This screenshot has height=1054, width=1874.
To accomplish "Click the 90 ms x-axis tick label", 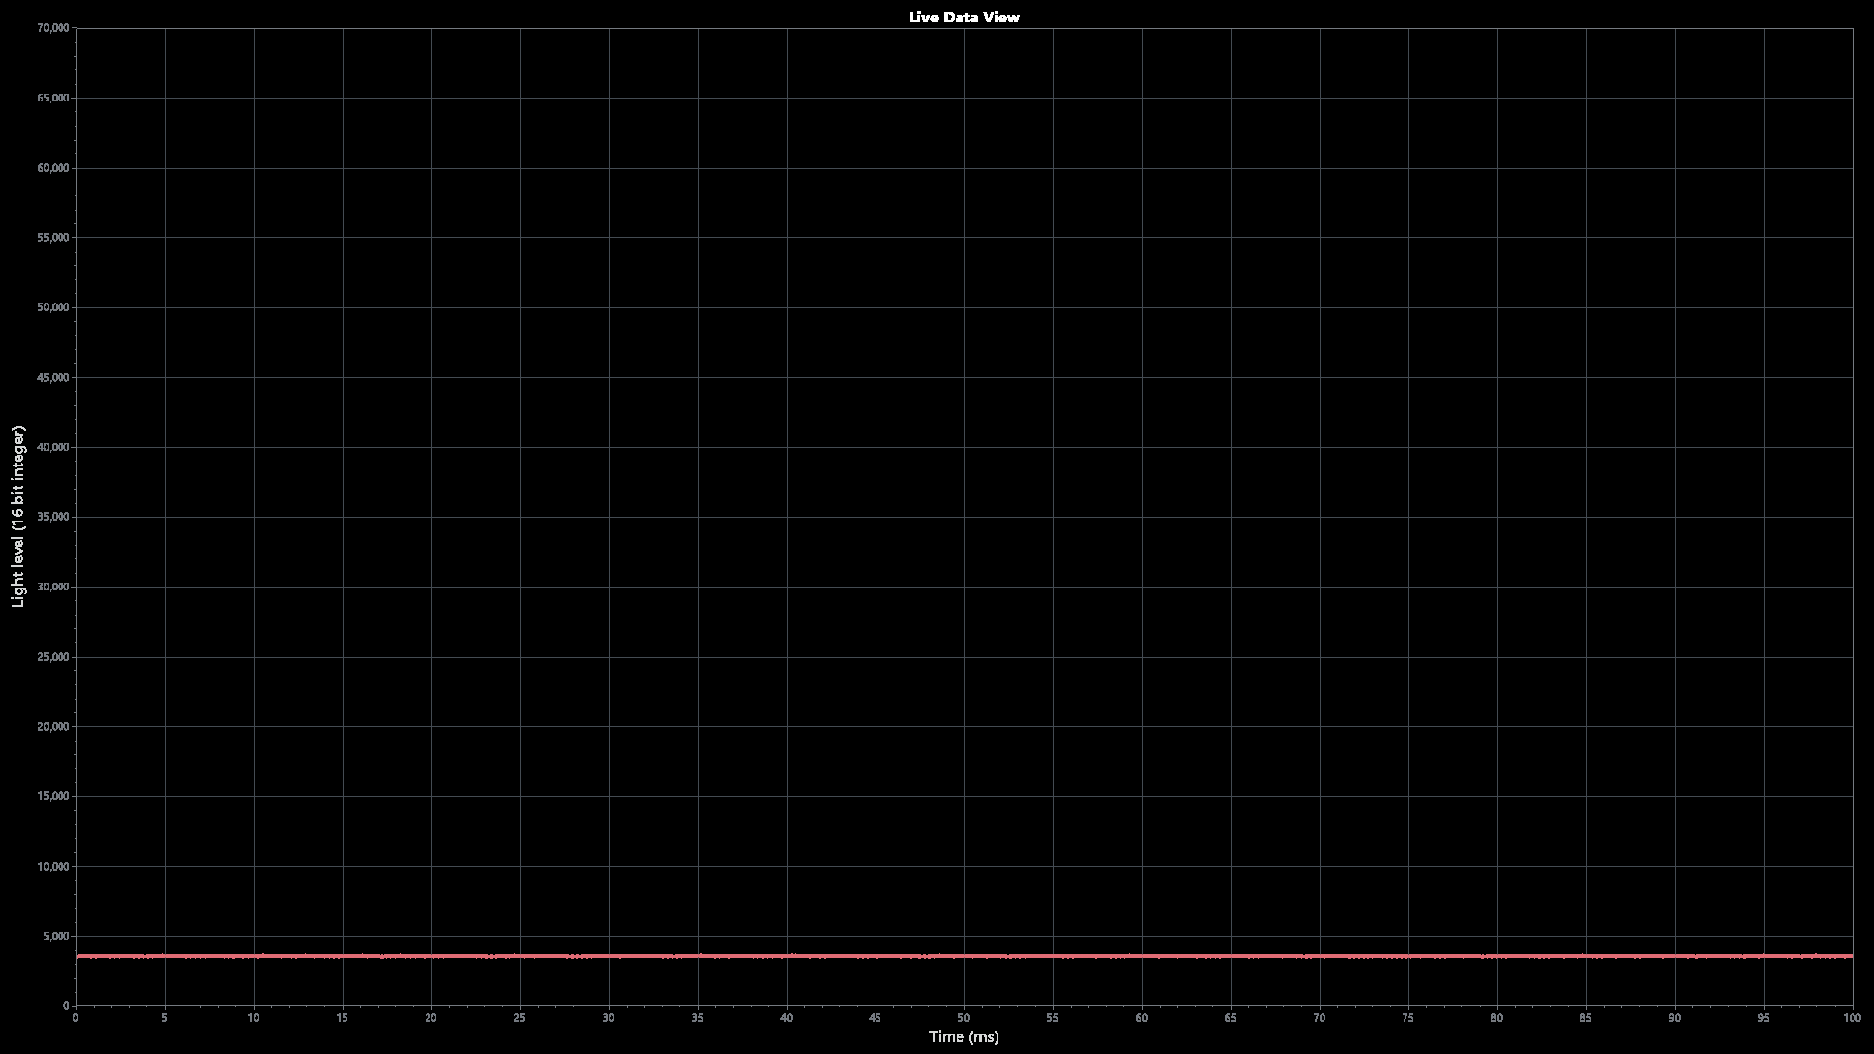I will (1674, 1018).
